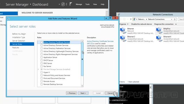Check Active Directory Lightweight Directory Services
The image size is (184, 104).
pos(41,51)
